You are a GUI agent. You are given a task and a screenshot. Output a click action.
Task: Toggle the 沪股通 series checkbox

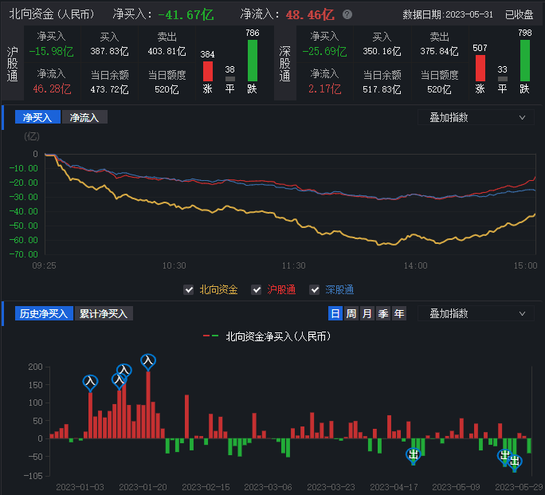coord(257,290)
